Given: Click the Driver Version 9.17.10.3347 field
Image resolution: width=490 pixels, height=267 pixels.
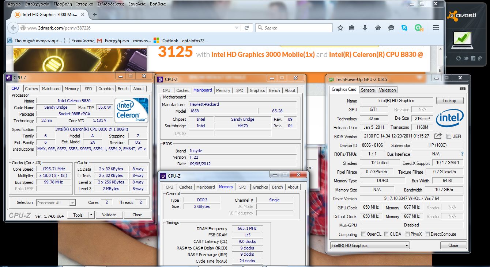Looking at the screenshot, I should pyautogui.click(x=411, y=199).
